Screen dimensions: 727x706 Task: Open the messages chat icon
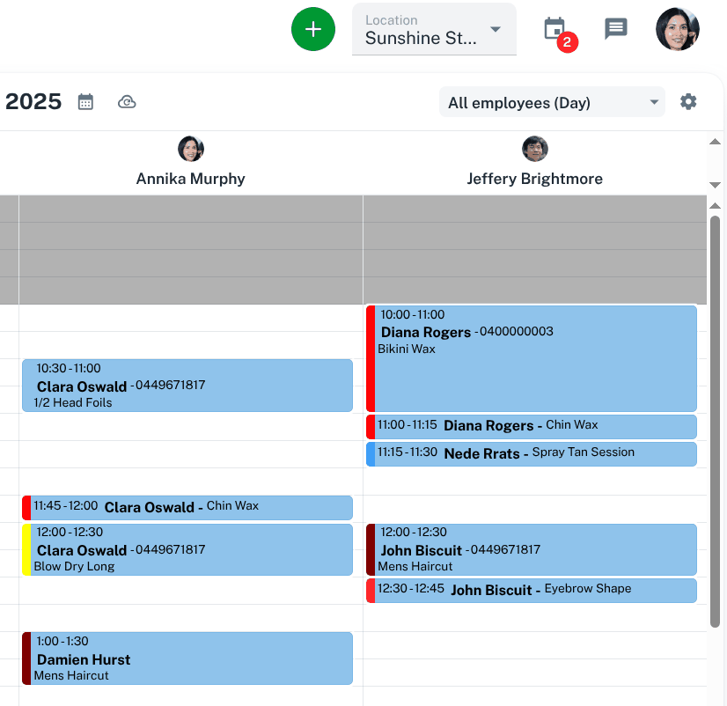click(616, 29)
